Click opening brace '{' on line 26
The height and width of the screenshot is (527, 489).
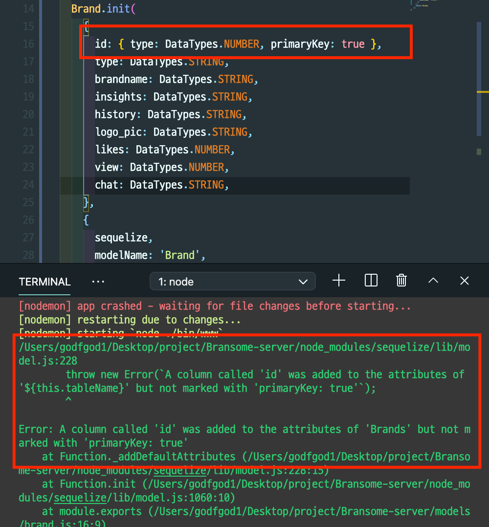[x=86, y=220]
